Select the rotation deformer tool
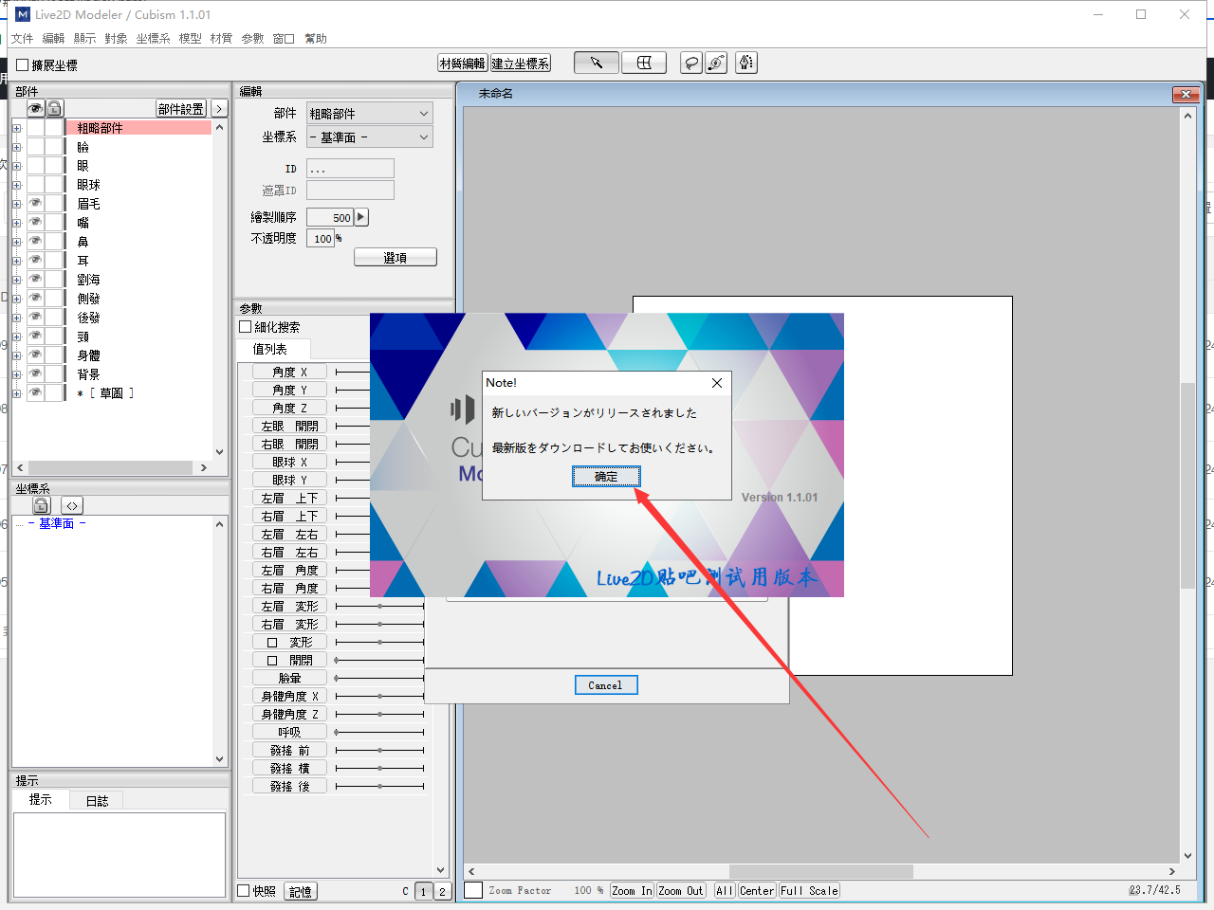 [717, 64]
